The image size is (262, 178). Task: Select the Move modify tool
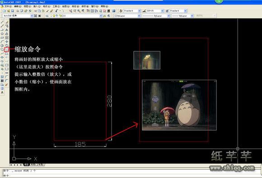(x=7, y=41)
